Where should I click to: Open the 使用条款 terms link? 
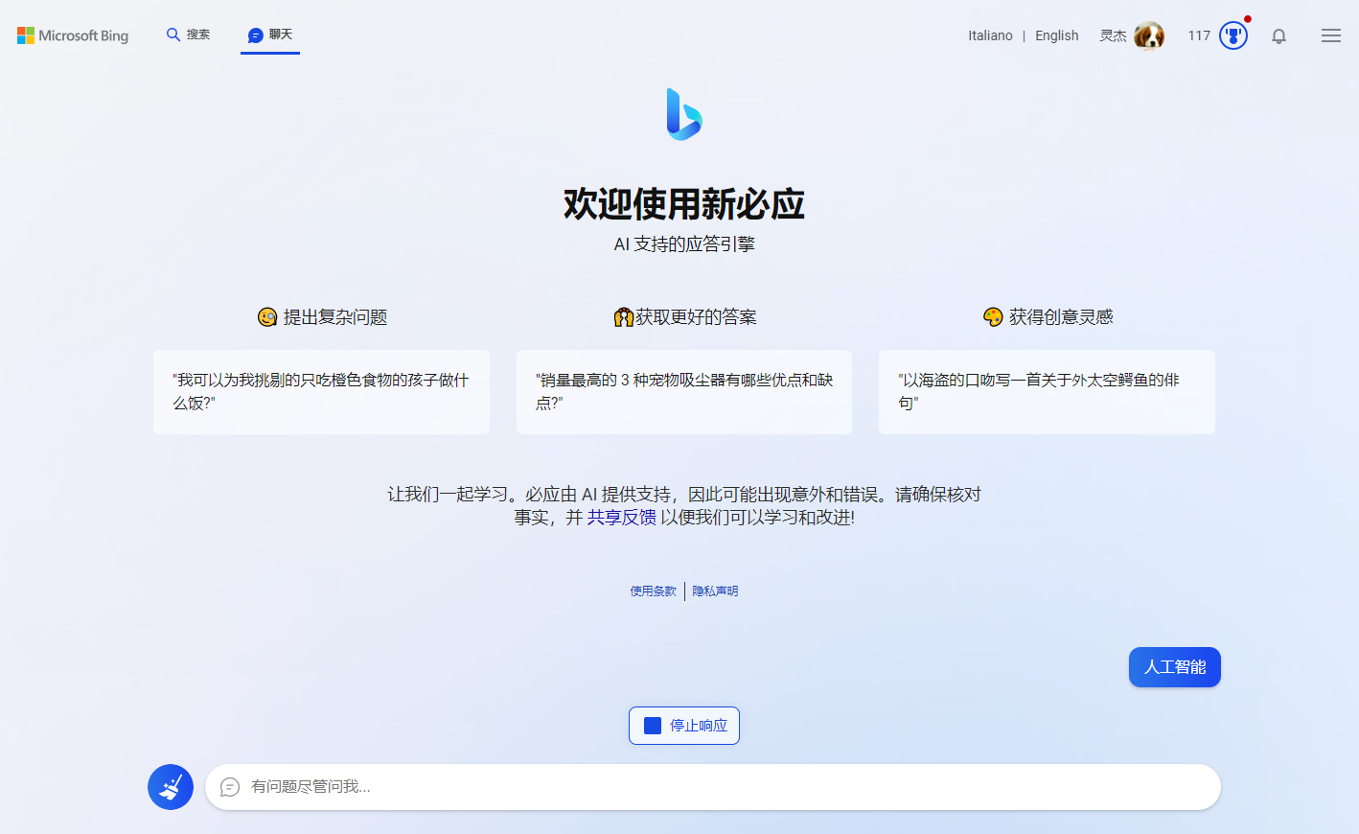point(653,591)
